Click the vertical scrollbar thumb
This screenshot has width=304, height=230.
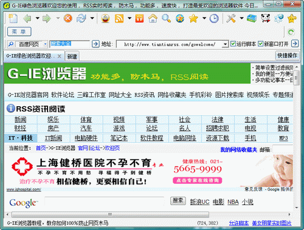pyautogui.click(x=297, y=78)
